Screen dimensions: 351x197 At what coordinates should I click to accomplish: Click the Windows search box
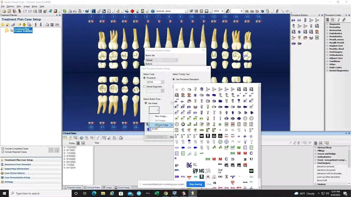pos(40,193)
